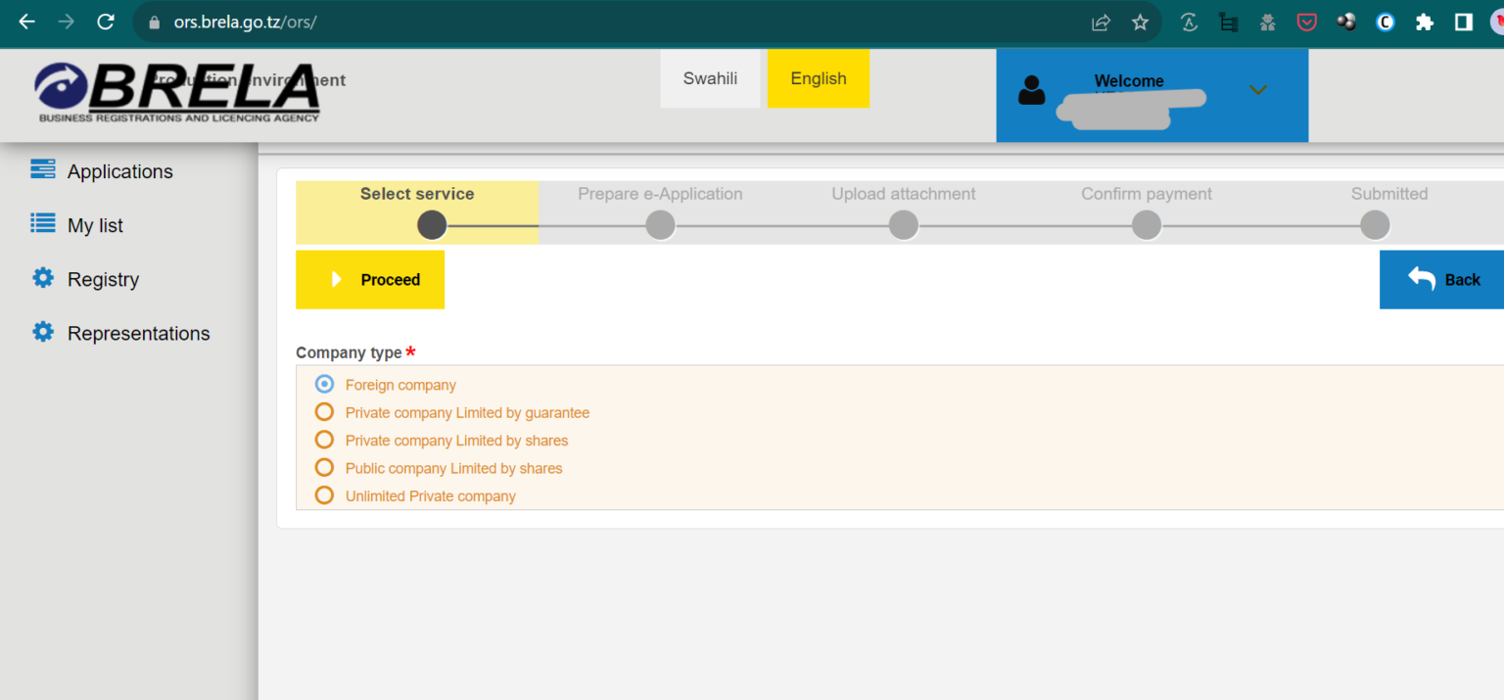Open the browser extensions puzzle icon

click(1425, 21)
